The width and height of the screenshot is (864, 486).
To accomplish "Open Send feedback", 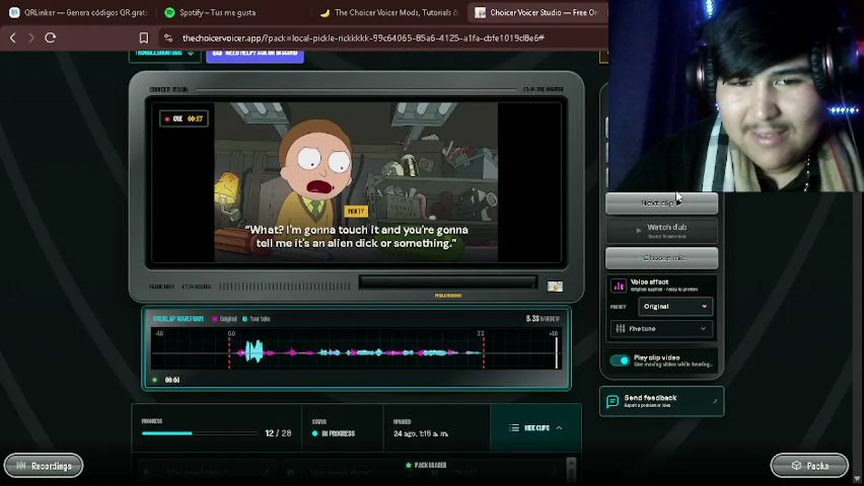I will pos(661,401).
